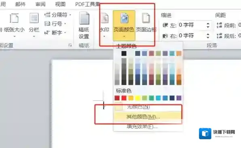Click the left indent 左 icon
This screenshot has width=241, height=148.
pyautogui.click(x=165, y=25)
